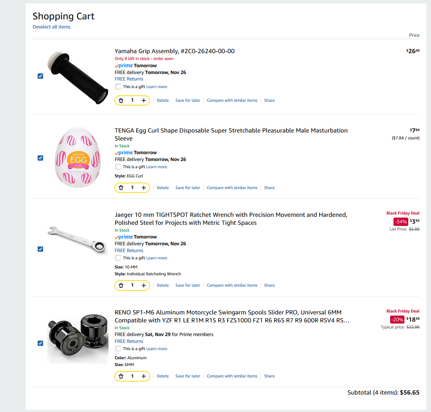Click Deselect all items link
This screenshot has height=412, width=431.
click(52, 27)
